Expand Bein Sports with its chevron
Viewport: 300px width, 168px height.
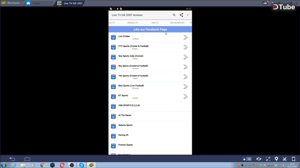[186, 87]
